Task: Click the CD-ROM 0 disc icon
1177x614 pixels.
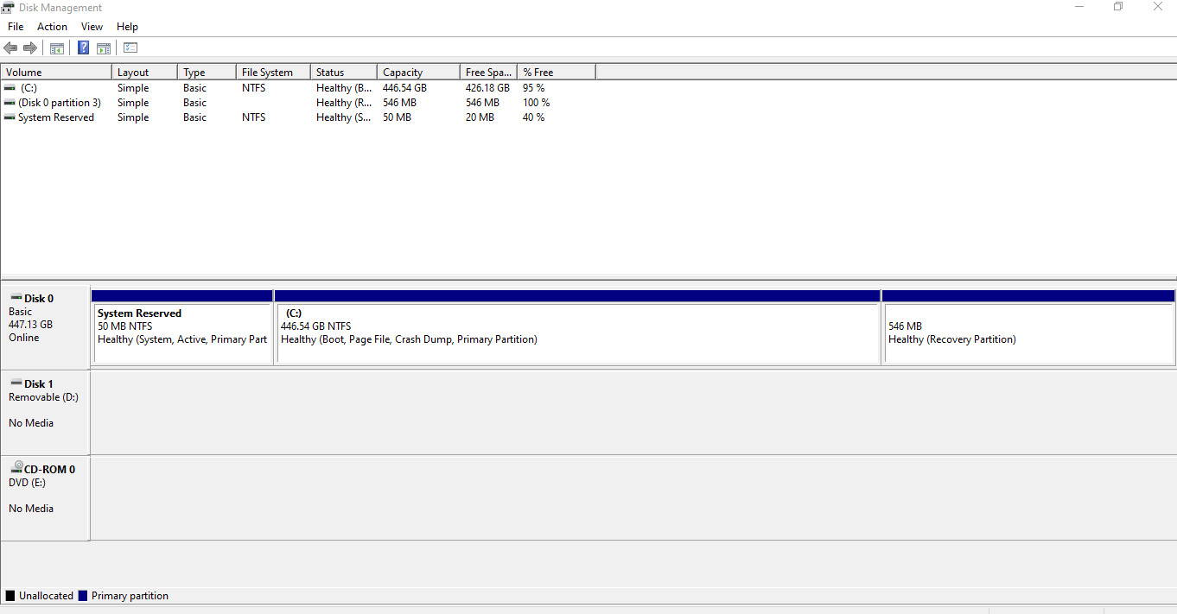Action: coord(17,468)
